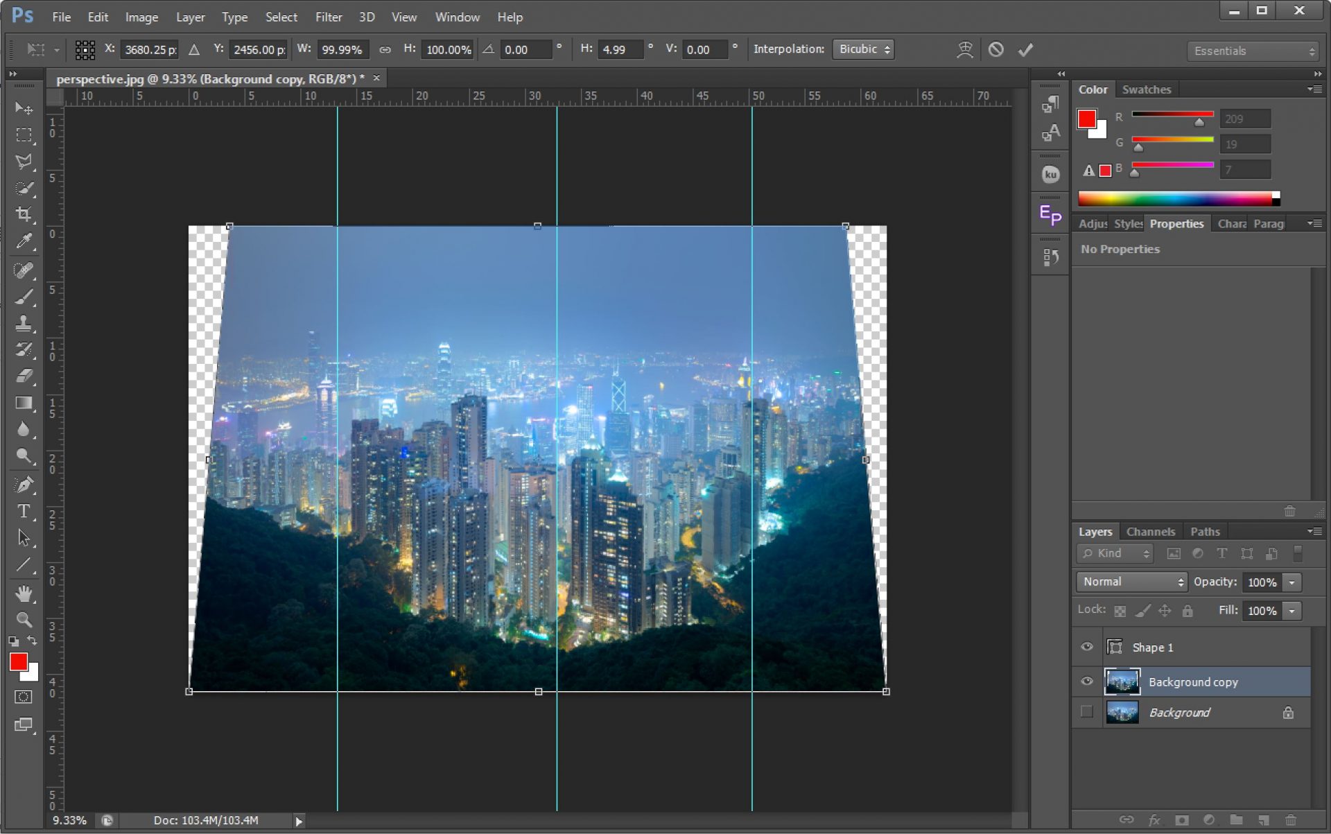Image resolution: width=1331 pixels, height=834 pixels.
Task: Close the perspective.jpg document tab
Action: (376, 78)
